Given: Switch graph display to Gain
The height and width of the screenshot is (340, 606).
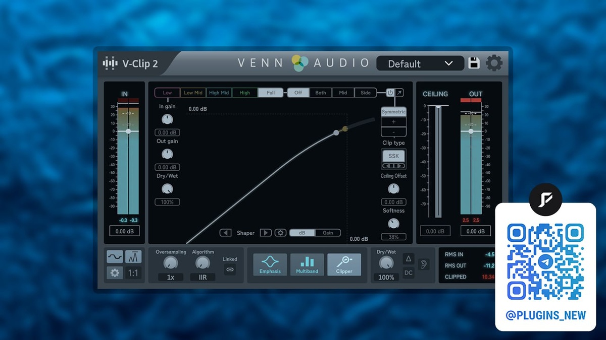Looking at the screenshot, I should [x=328, y=233].
